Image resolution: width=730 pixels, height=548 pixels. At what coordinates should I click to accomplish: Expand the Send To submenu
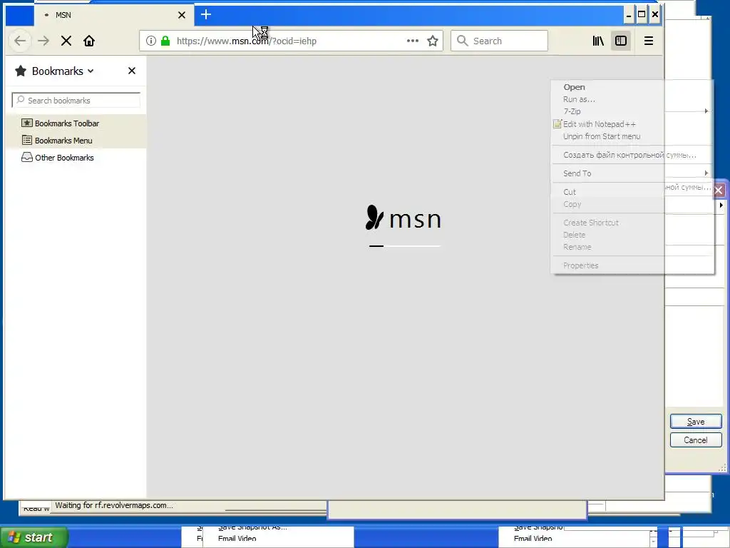(632, 173)
